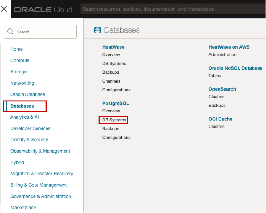
Task: Go to the Networking category
Action: click(22, 83)
